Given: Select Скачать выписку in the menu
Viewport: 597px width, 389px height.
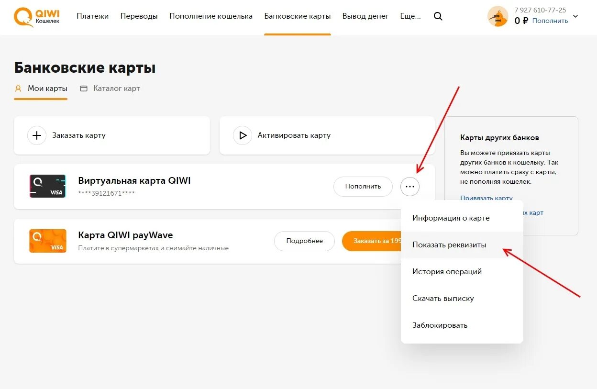Looking at the screenshot, I should coord(462,299).
